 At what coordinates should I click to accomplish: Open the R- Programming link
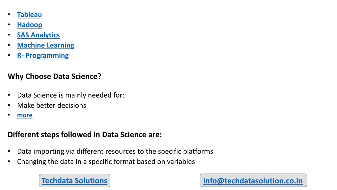[x=43, y=55]
